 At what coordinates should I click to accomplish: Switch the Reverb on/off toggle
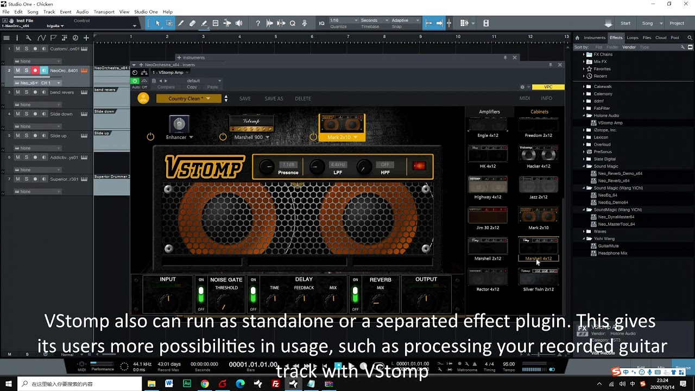click(355, 295)
